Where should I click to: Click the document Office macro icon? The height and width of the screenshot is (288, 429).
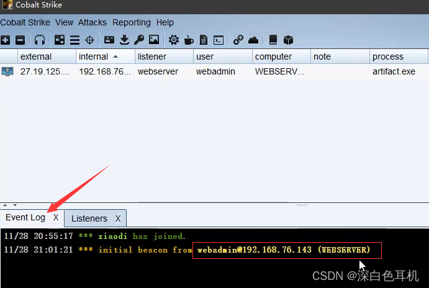tap(204, 40)
